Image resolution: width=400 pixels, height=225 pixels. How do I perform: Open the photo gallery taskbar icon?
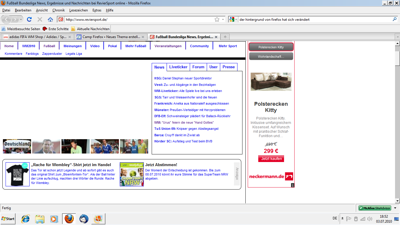(x=98, y=219)
